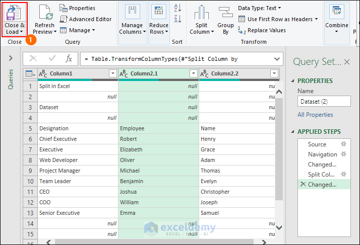The height and width of the screenshot is (245, 360).
Task: Expand the Queries pane chevron
Action: (11, 58)
